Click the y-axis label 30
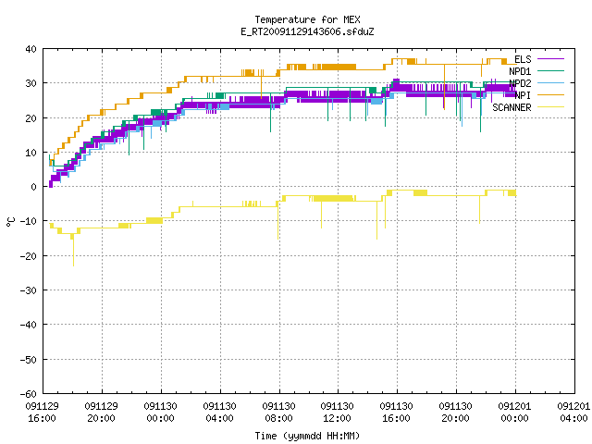 click(31, 83)
